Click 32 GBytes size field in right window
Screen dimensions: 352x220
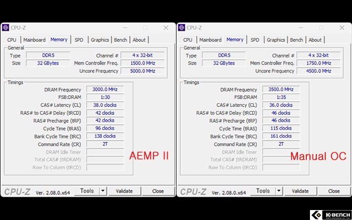point(224,63)
